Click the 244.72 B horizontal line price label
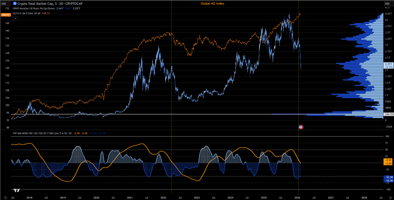394x200 pixels. tap(388, 114)
